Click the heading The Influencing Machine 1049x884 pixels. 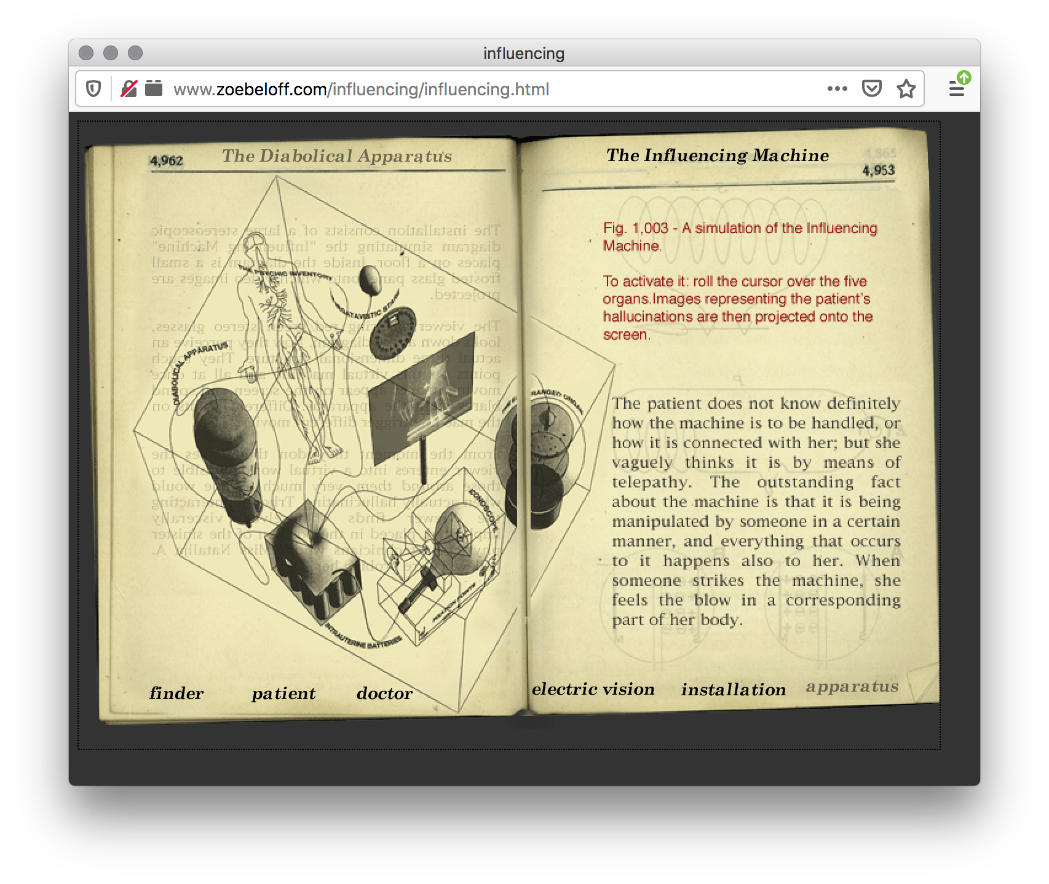(x=718, y=156)
